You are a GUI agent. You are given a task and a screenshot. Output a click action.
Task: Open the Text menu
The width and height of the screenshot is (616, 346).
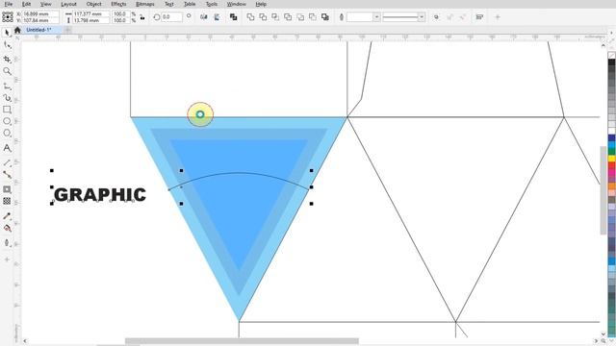click(x=169, y=4)
